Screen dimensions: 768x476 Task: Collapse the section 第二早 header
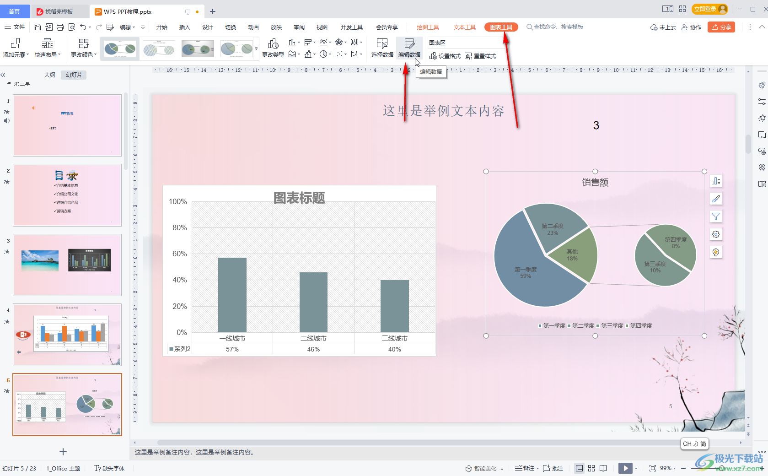click(9, 83)
